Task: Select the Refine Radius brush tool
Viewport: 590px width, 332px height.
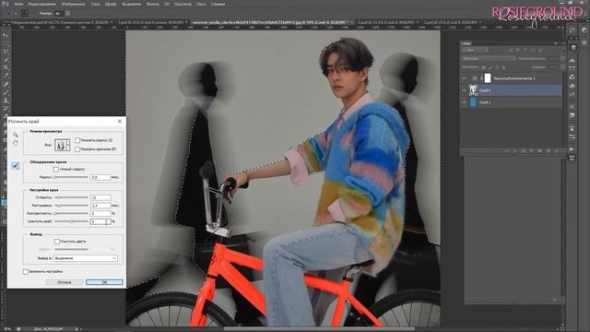Action: [x=15, y=165]
